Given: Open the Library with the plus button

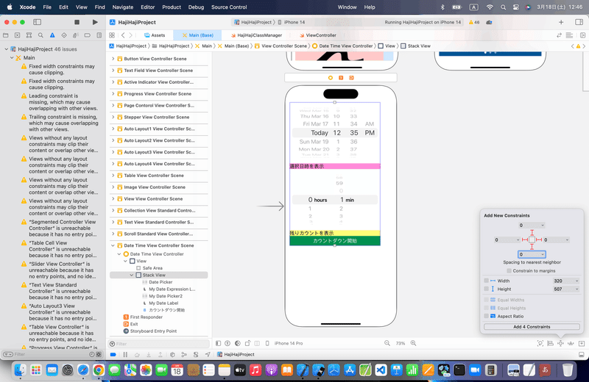Looking at the screenshot, I should coord(561,22).
